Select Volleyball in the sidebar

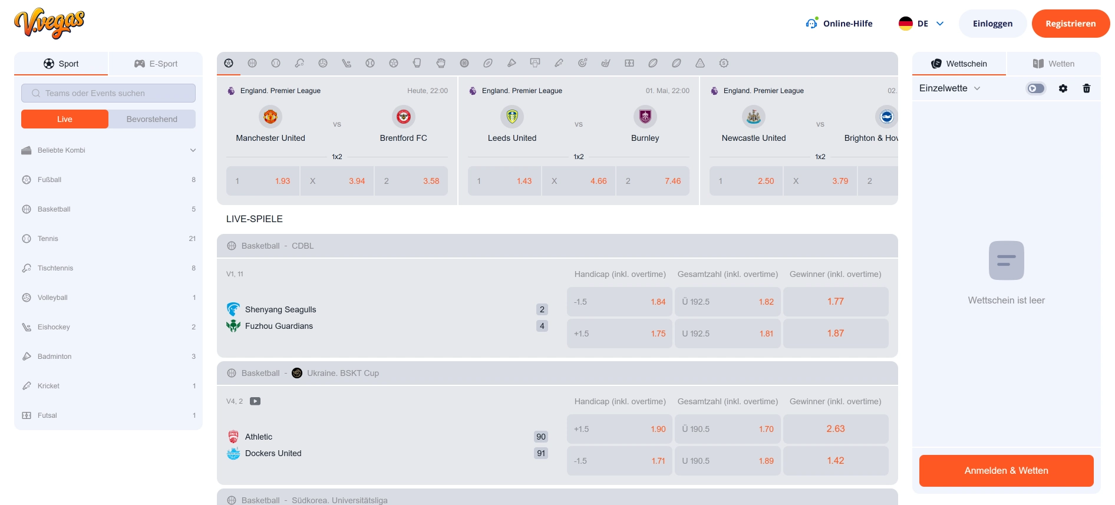[x=108, y=298]
